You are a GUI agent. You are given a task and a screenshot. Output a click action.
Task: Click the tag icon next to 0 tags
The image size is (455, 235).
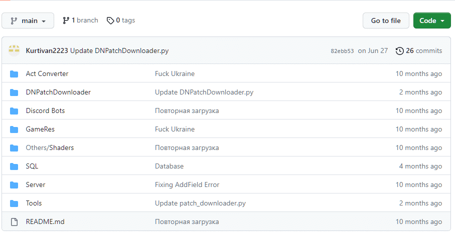click(x=110, y=20)
